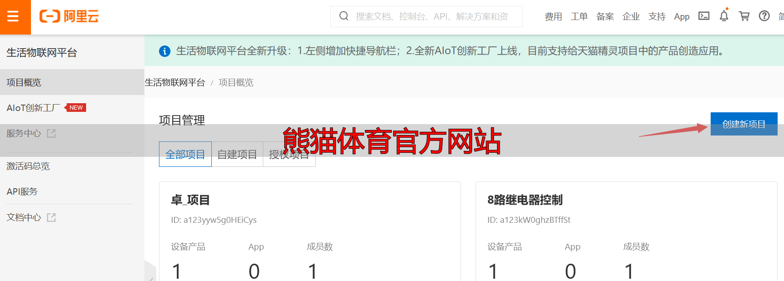Open the 卓_项目 project card
Viewport: 784px width, 281px height.
point(310,231)
